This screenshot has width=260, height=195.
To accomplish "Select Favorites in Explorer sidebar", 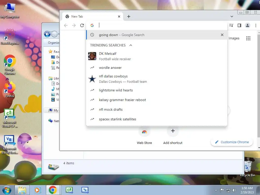I will click(54, 52).
